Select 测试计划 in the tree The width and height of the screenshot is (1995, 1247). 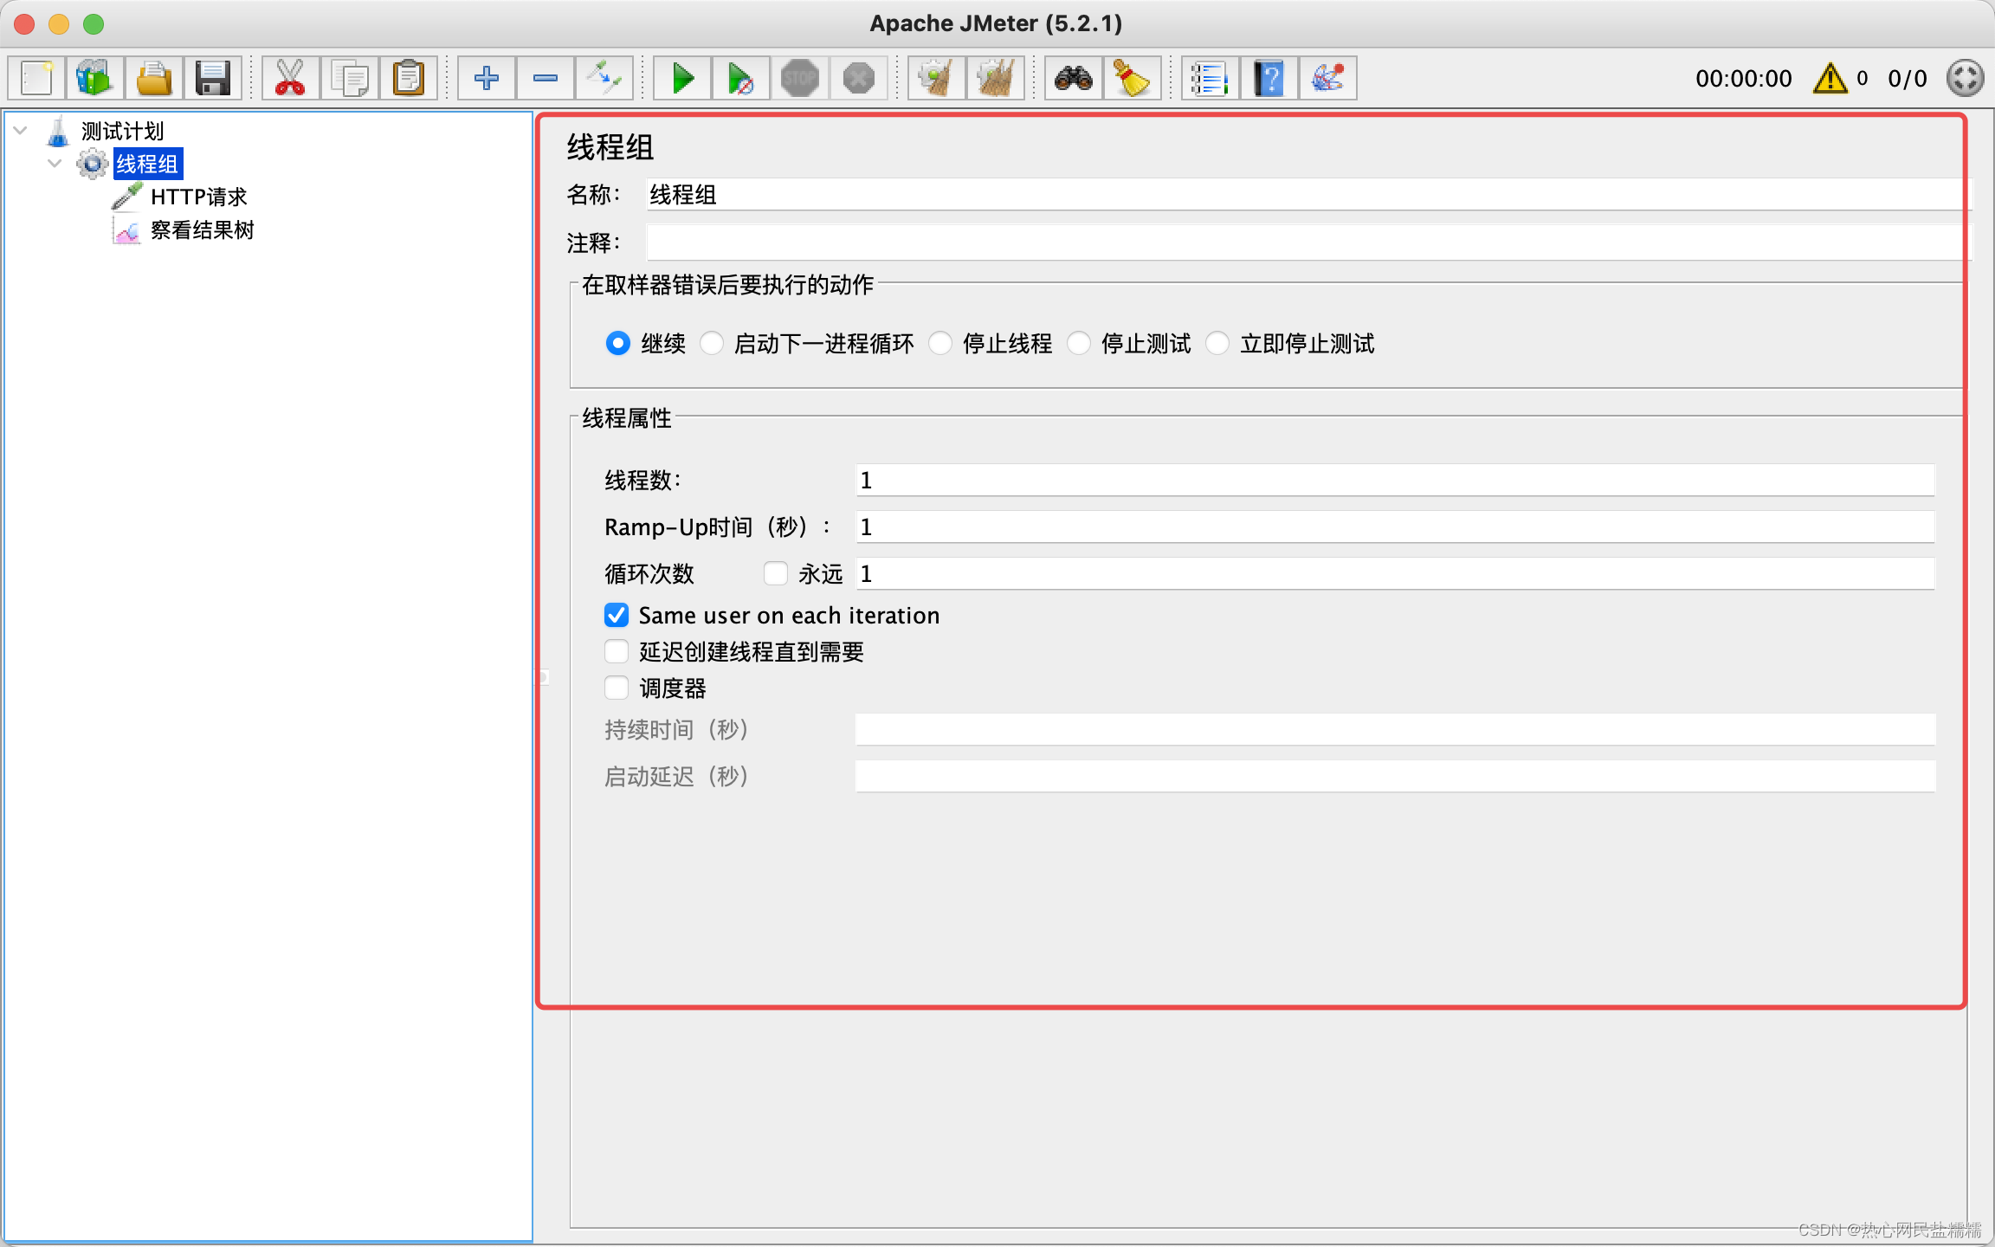tap(122, 131)
